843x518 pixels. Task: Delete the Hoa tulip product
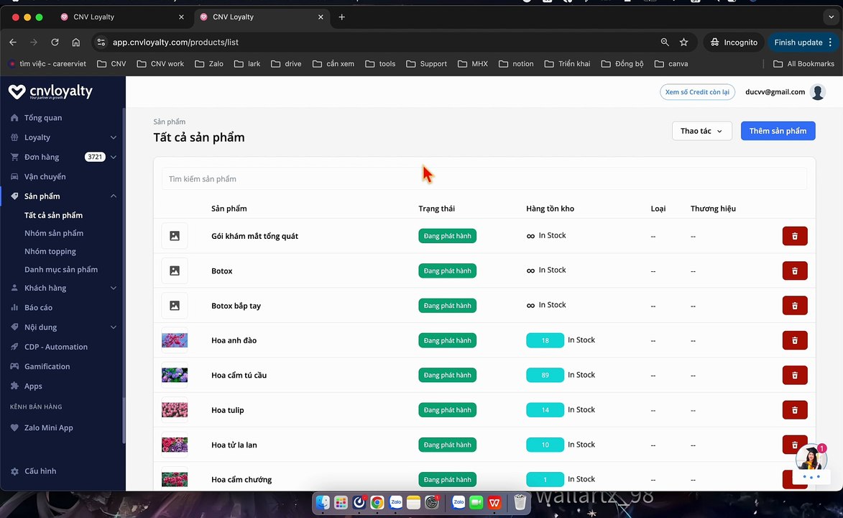click(795, 410)
